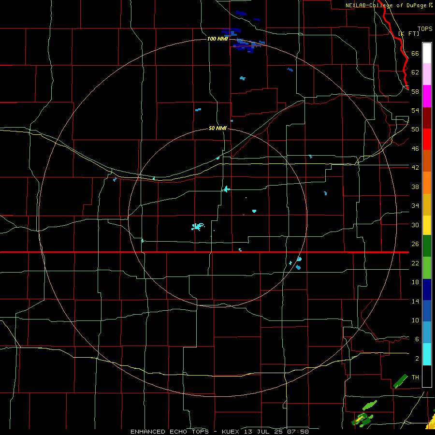The image size is (435, 435).
Task: Select the bright red legend segment
Action: (427, 139)
